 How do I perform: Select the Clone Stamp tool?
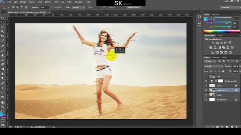(x=3, y=55)
